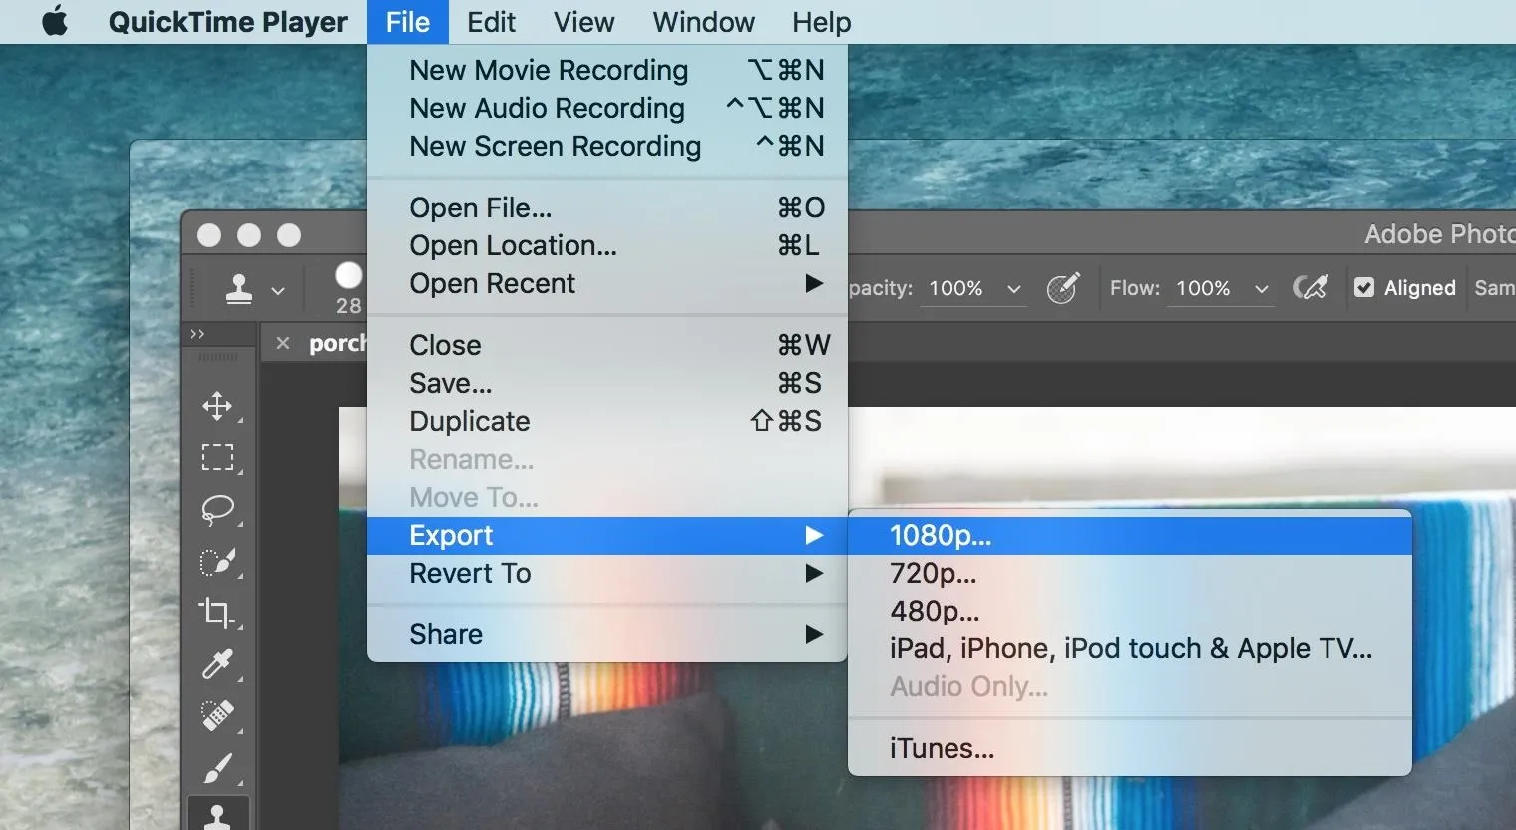
Task: Select the Lasso tool in Photoshop
Action: click(217, 509)
